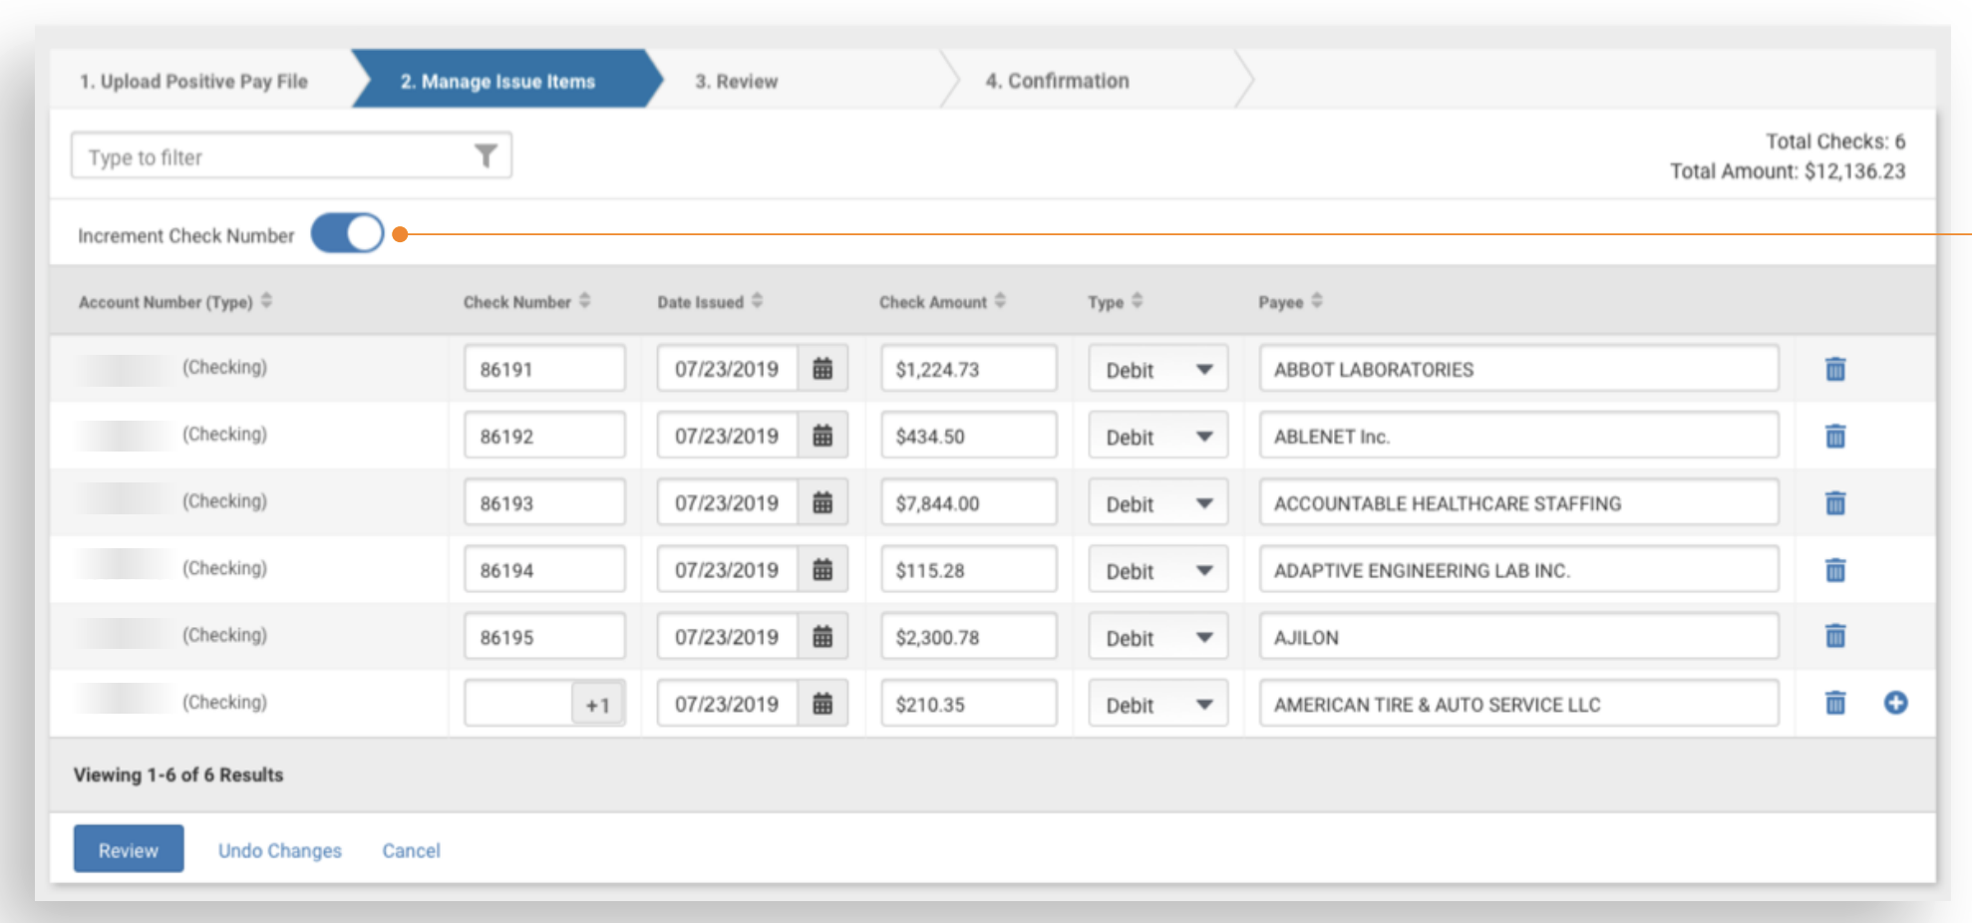This screenshot has width=1972, height=923.
Task: Go to Upload Positive Pay File step
Action: click(193, 81)
